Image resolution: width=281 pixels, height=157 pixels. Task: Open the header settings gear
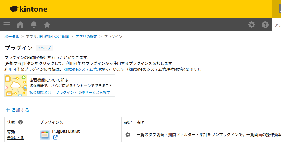tap(251, 25)
